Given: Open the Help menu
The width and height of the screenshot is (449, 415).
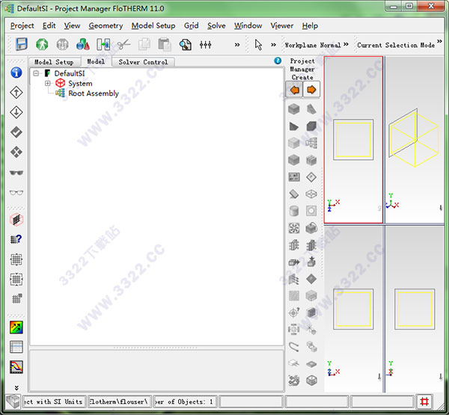Looking at the screenshot, I should (x=310, y=25).
